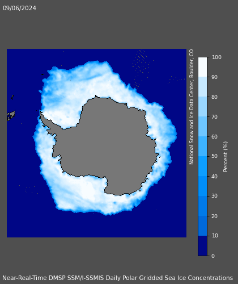Click the 10-20 percent colorbar band

tap(202, 226)
